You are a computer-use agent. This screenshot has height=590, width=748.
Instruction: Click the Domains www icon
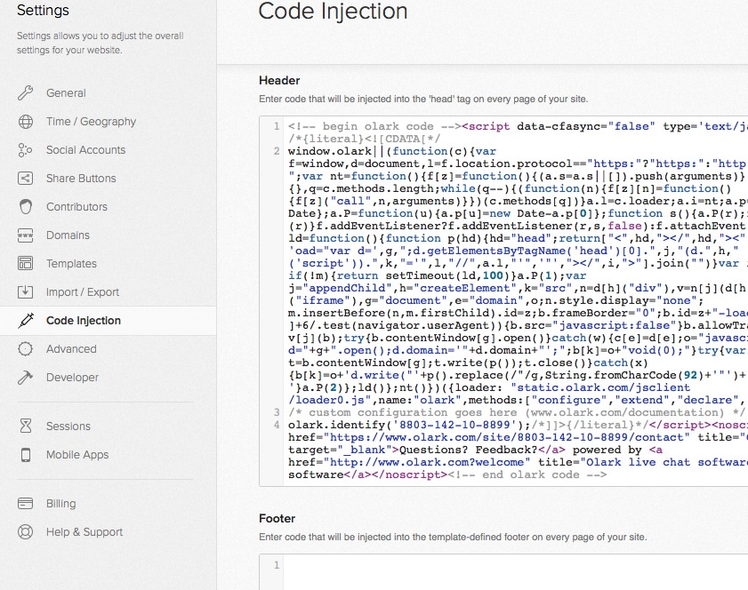[26, 235]
